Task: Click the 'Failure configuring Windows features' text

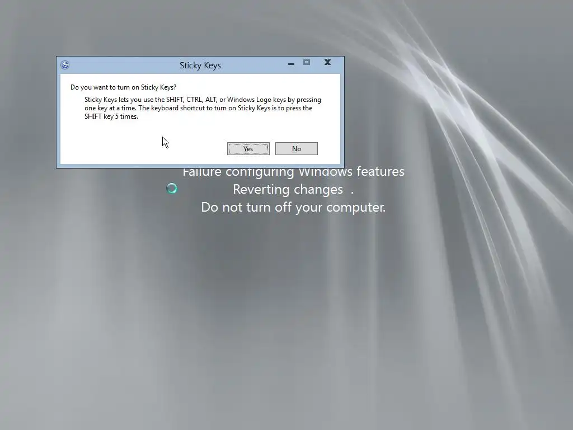Action: (x=293, y=172)
